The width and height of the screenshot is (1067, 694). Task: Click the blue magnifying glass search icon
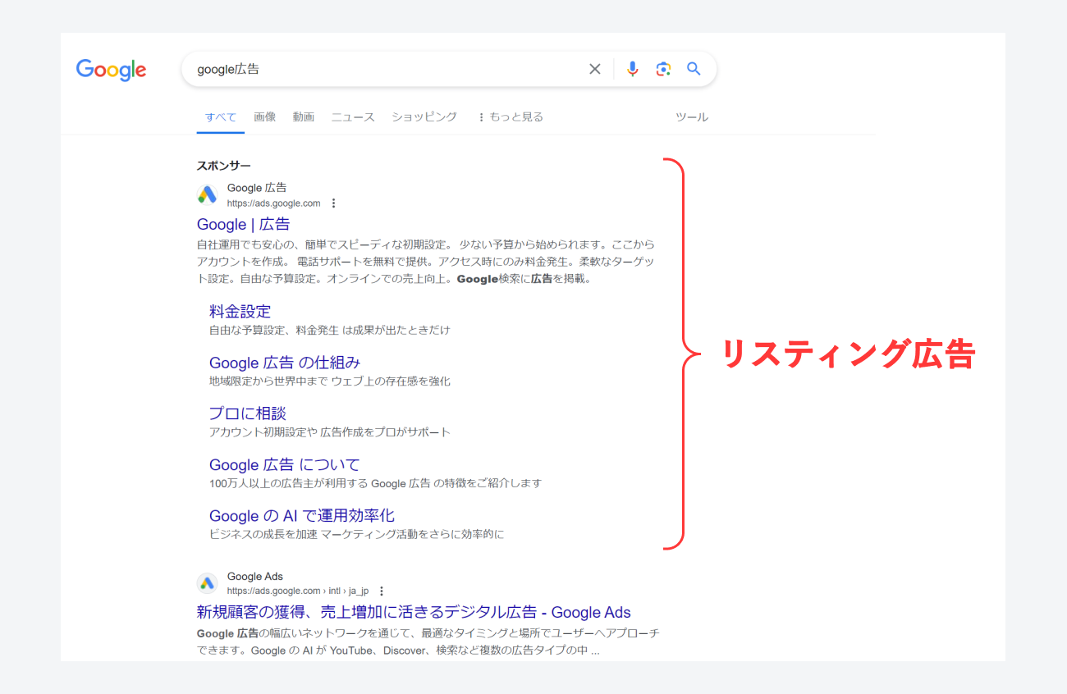point(694,69)
